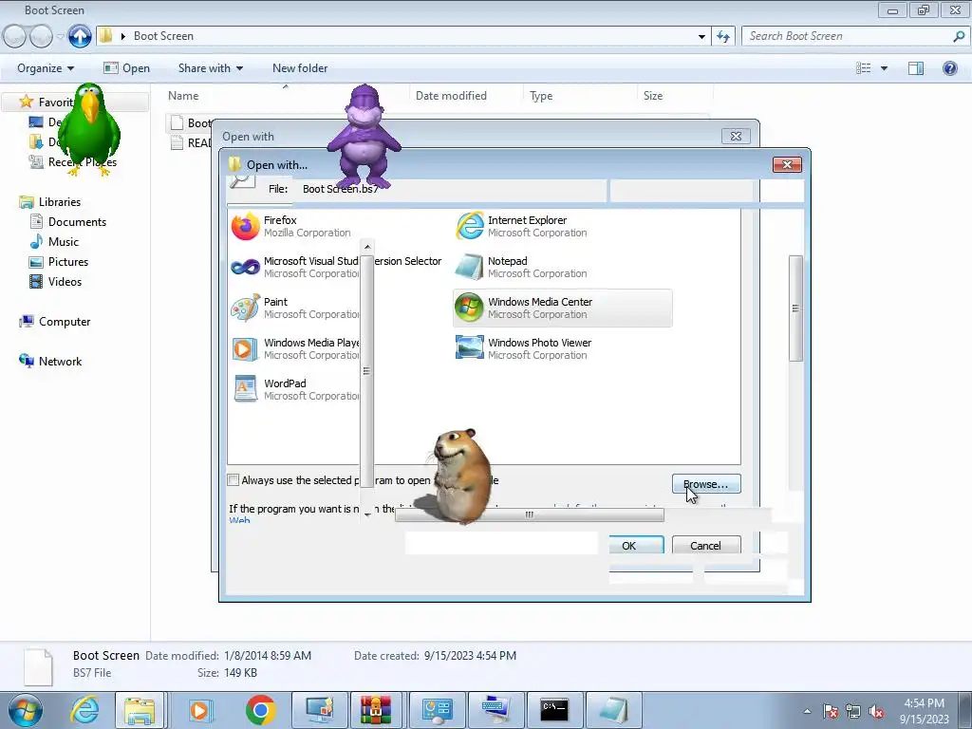
Task: Click the muted volume tray icon
Action: coord(876,712)
